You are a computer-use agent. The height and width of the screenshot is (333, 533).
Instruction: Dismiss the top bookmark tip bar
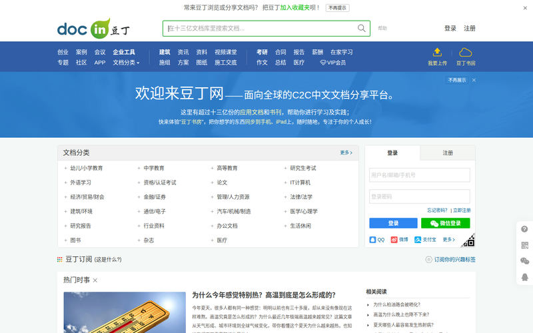click(525, 8)
